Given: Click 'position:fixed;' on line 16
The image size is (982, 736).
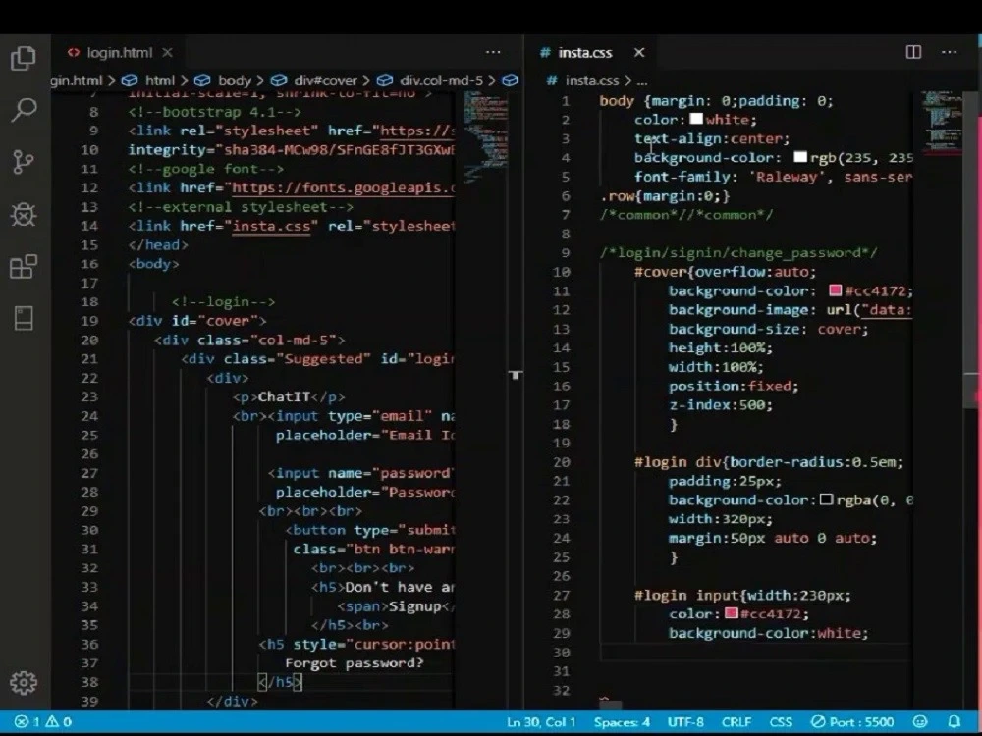Looking at the screenshot, I should [x=734, y=386].
